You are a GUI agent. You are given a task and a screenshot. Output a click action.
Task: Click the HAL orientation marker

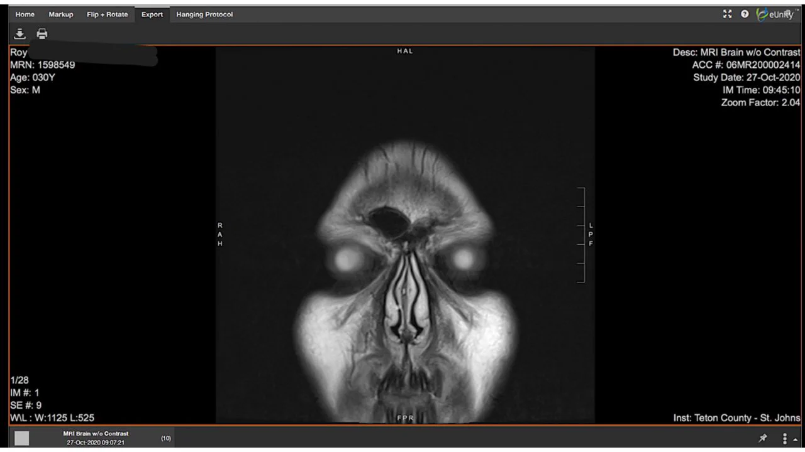(405, 51)
